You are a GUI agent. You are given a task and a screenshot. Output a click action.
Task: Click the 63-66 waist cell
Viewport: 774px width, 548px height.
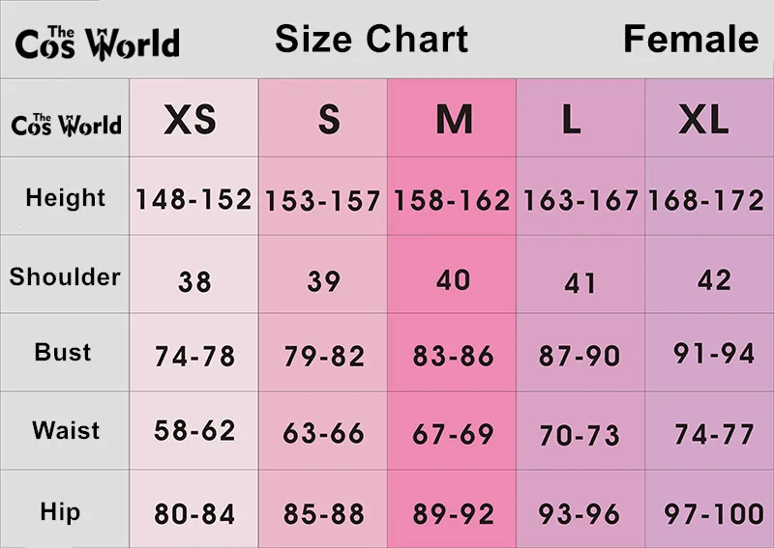[x=323, y=433]
